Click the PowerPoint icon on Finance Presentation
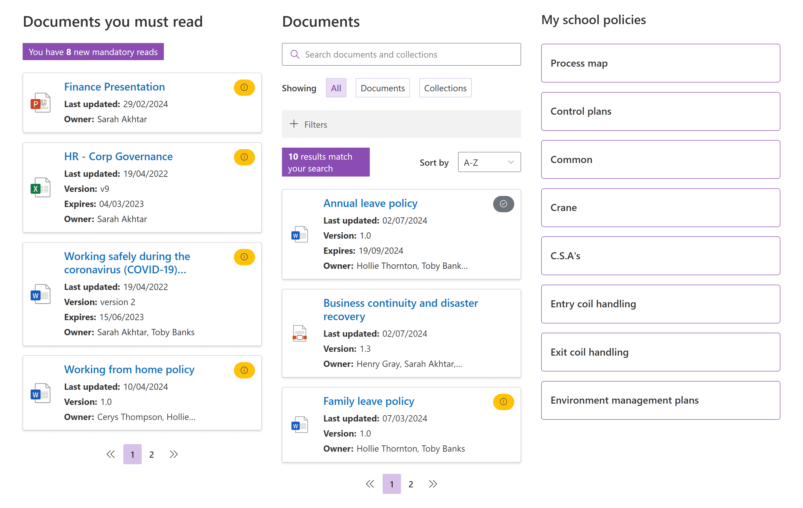 tap(40, 103)
